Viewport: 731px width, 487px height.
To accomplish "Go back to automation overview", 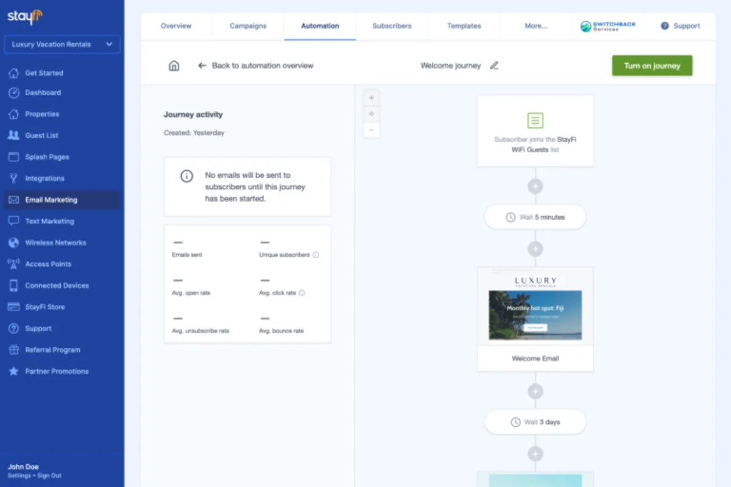I will [256, 66].
